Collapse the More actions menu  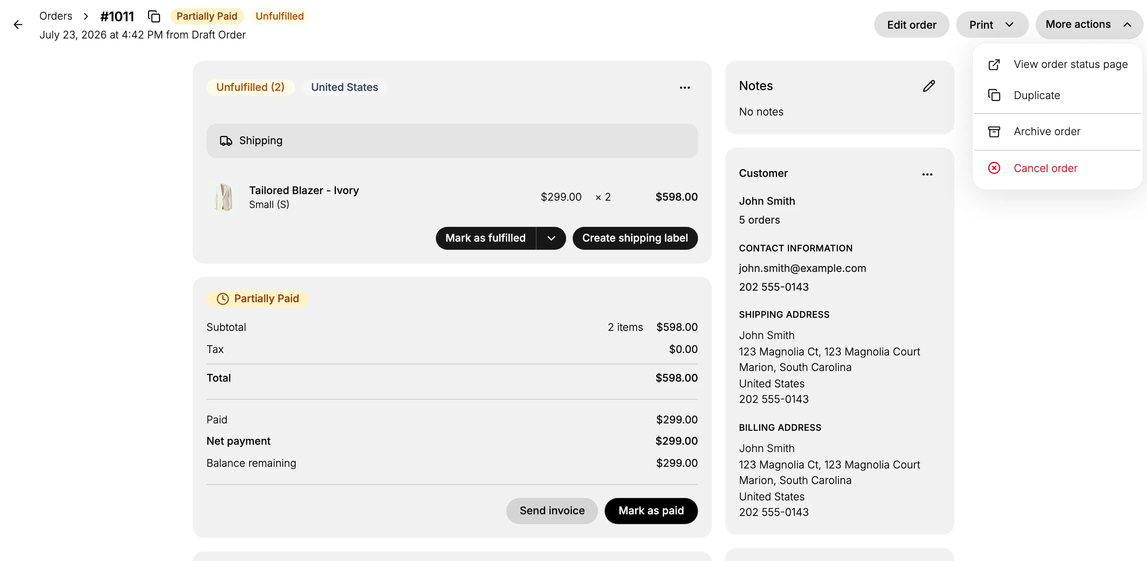click(x=1089, y=25)
